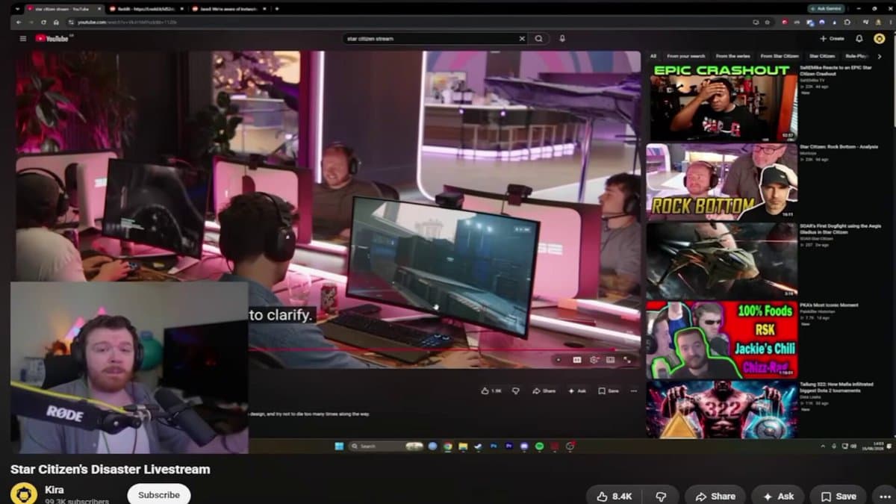Viewport: 896px width, 504px height.
Task: Dislike the video next to 8.4K likes
Action: point(661,496)
